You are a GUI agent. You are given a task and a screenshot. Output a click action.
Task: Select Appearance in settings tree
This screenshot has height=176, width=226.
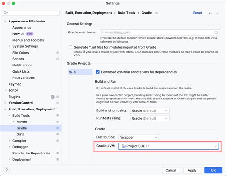click(x=22, y=27)
